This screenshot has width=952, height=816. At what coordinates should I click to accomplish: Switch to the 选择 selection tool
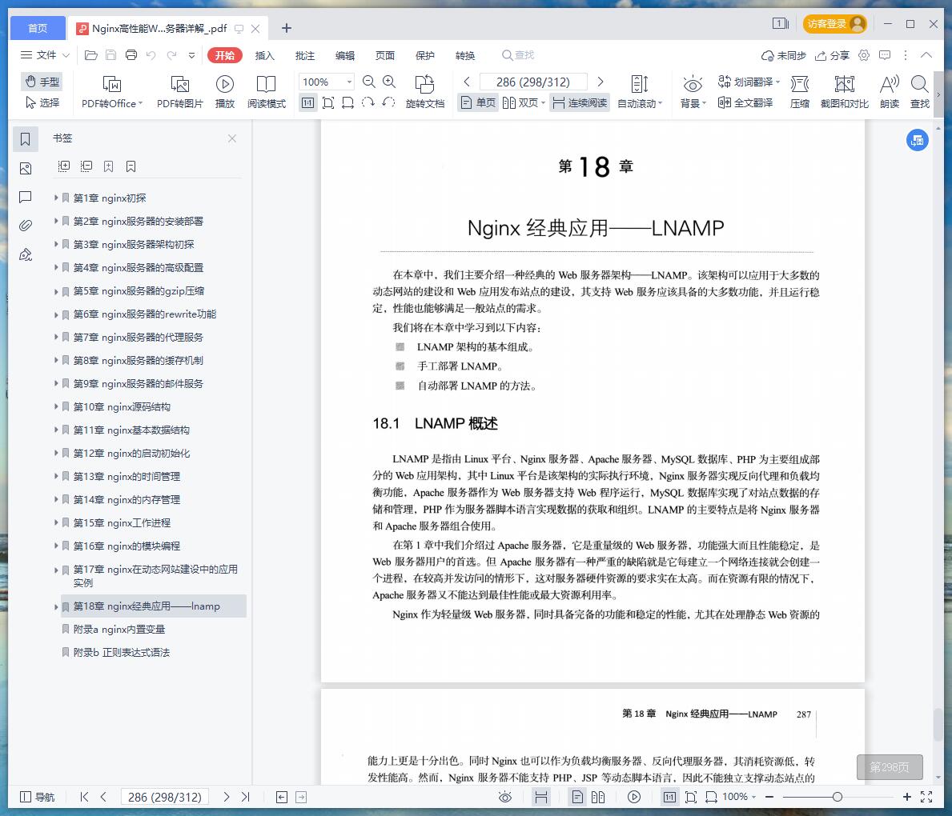click(42, 102)
